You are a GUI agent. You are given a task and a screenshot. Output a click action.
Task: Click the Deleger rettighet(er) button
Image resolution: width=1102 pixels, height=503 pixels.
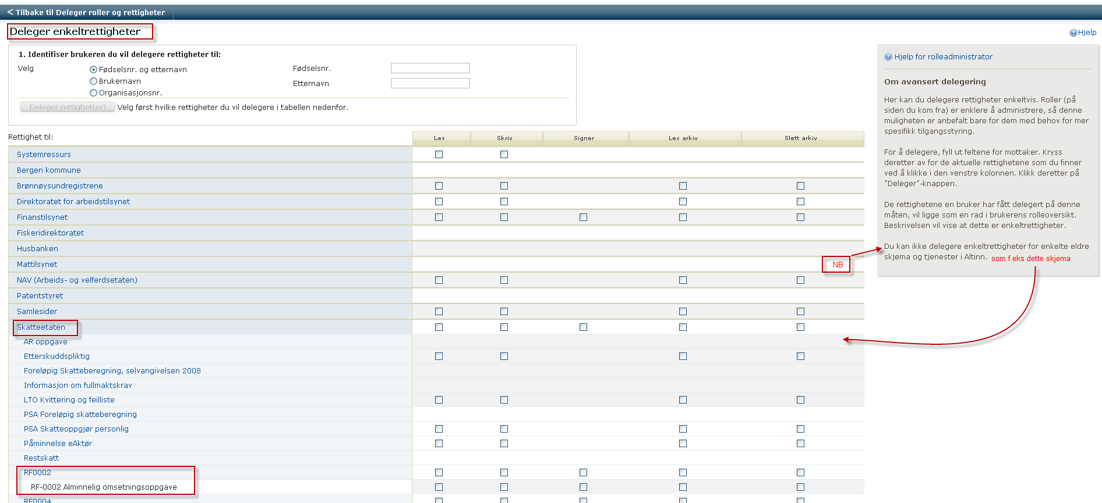point(68,107)
